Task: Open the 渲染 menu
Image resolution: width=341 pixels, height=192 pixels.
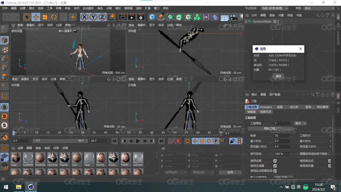Action: (139, 8)
